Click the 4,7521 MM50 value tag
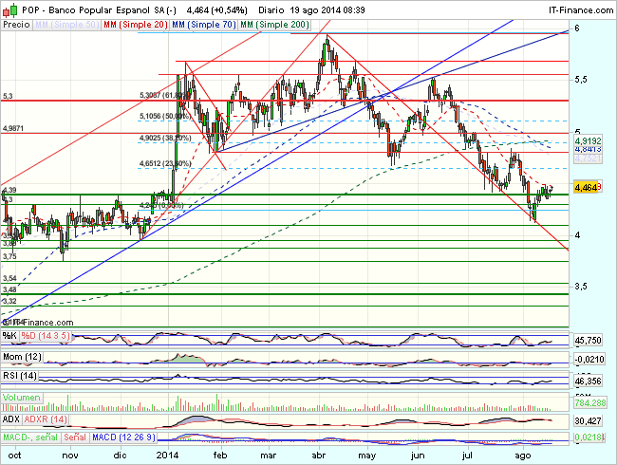 (x=588, y=158)
